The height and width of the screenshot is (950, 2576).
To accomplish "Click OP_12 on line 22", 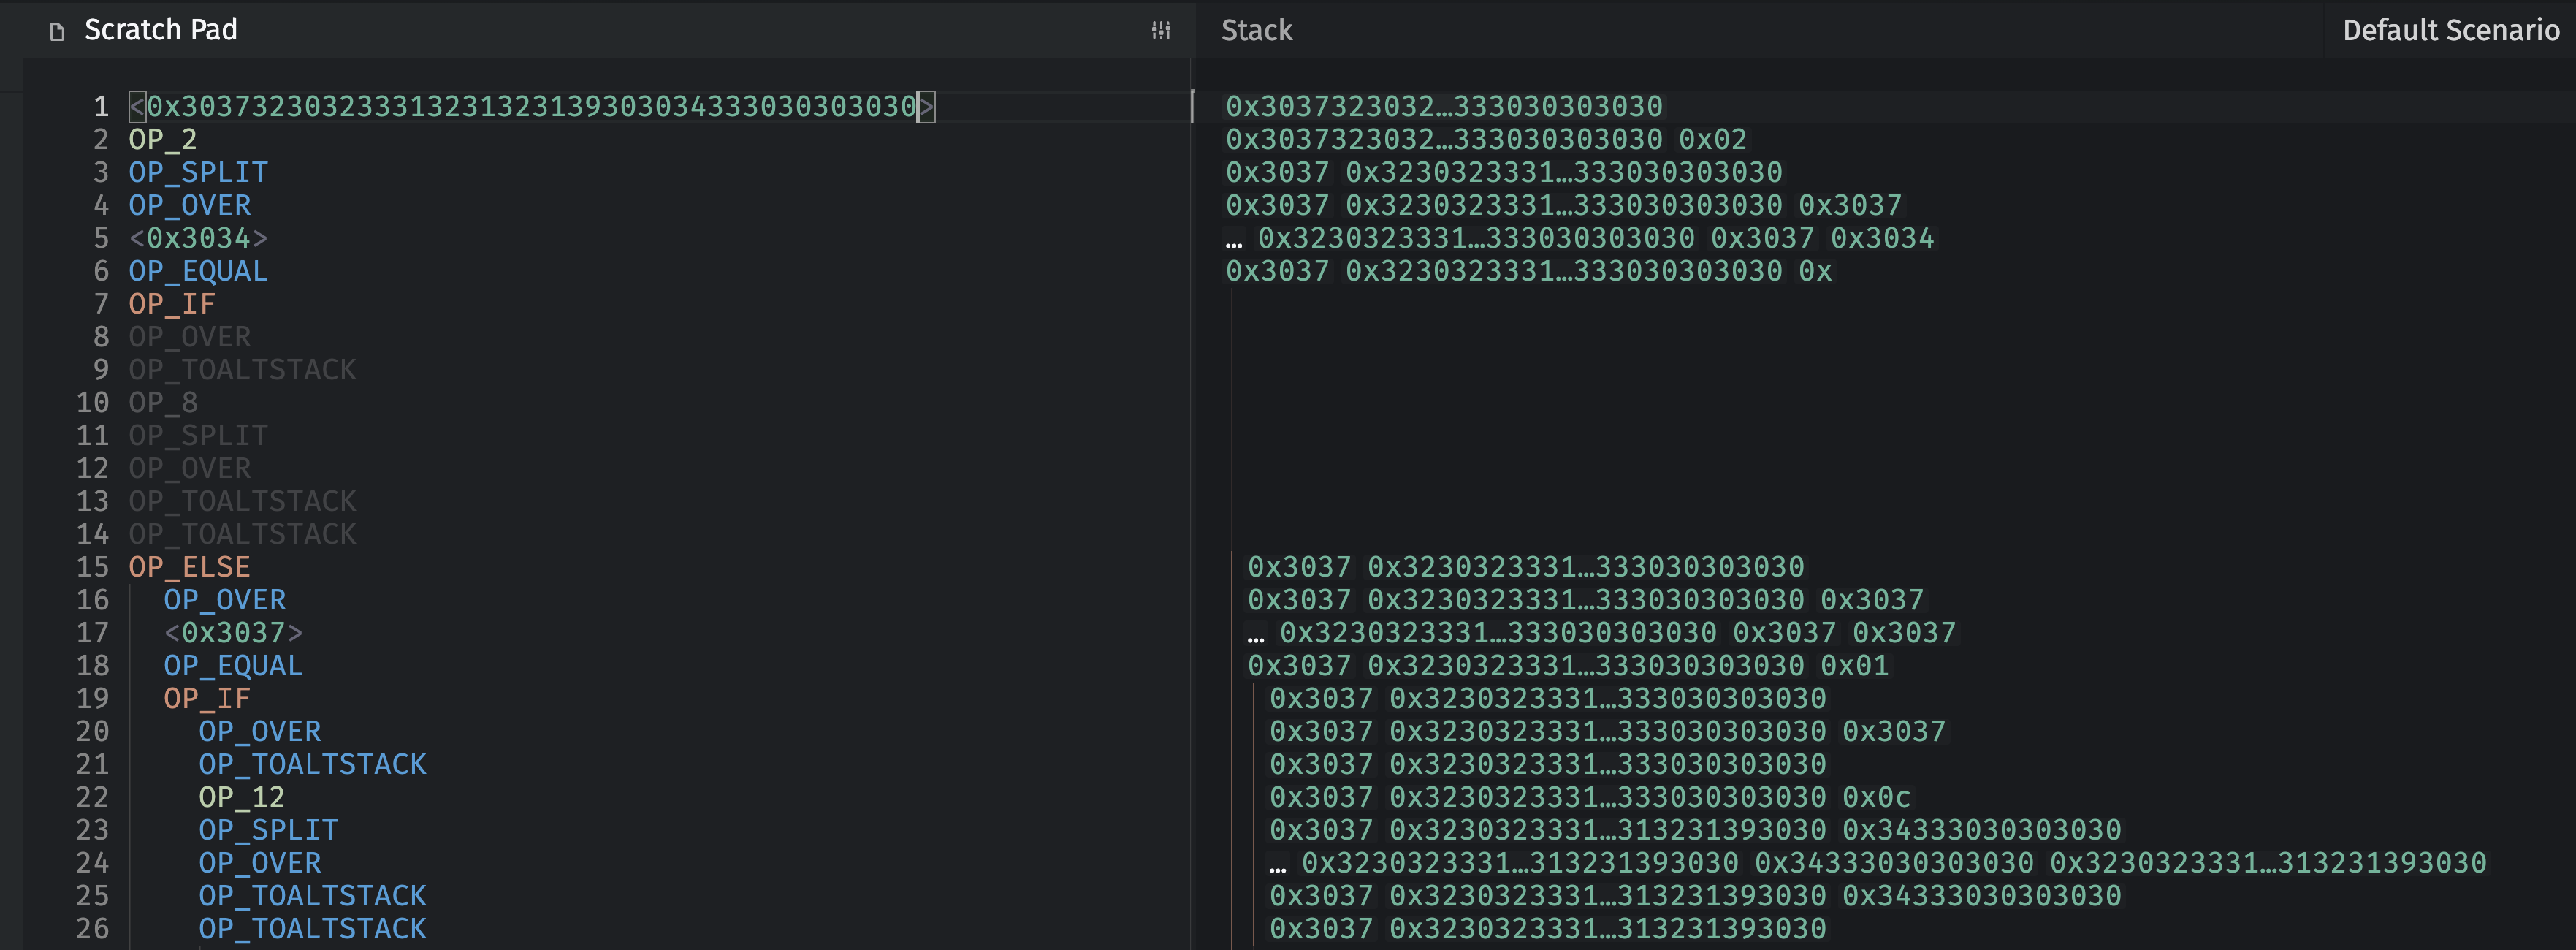I will pos(241,798).
